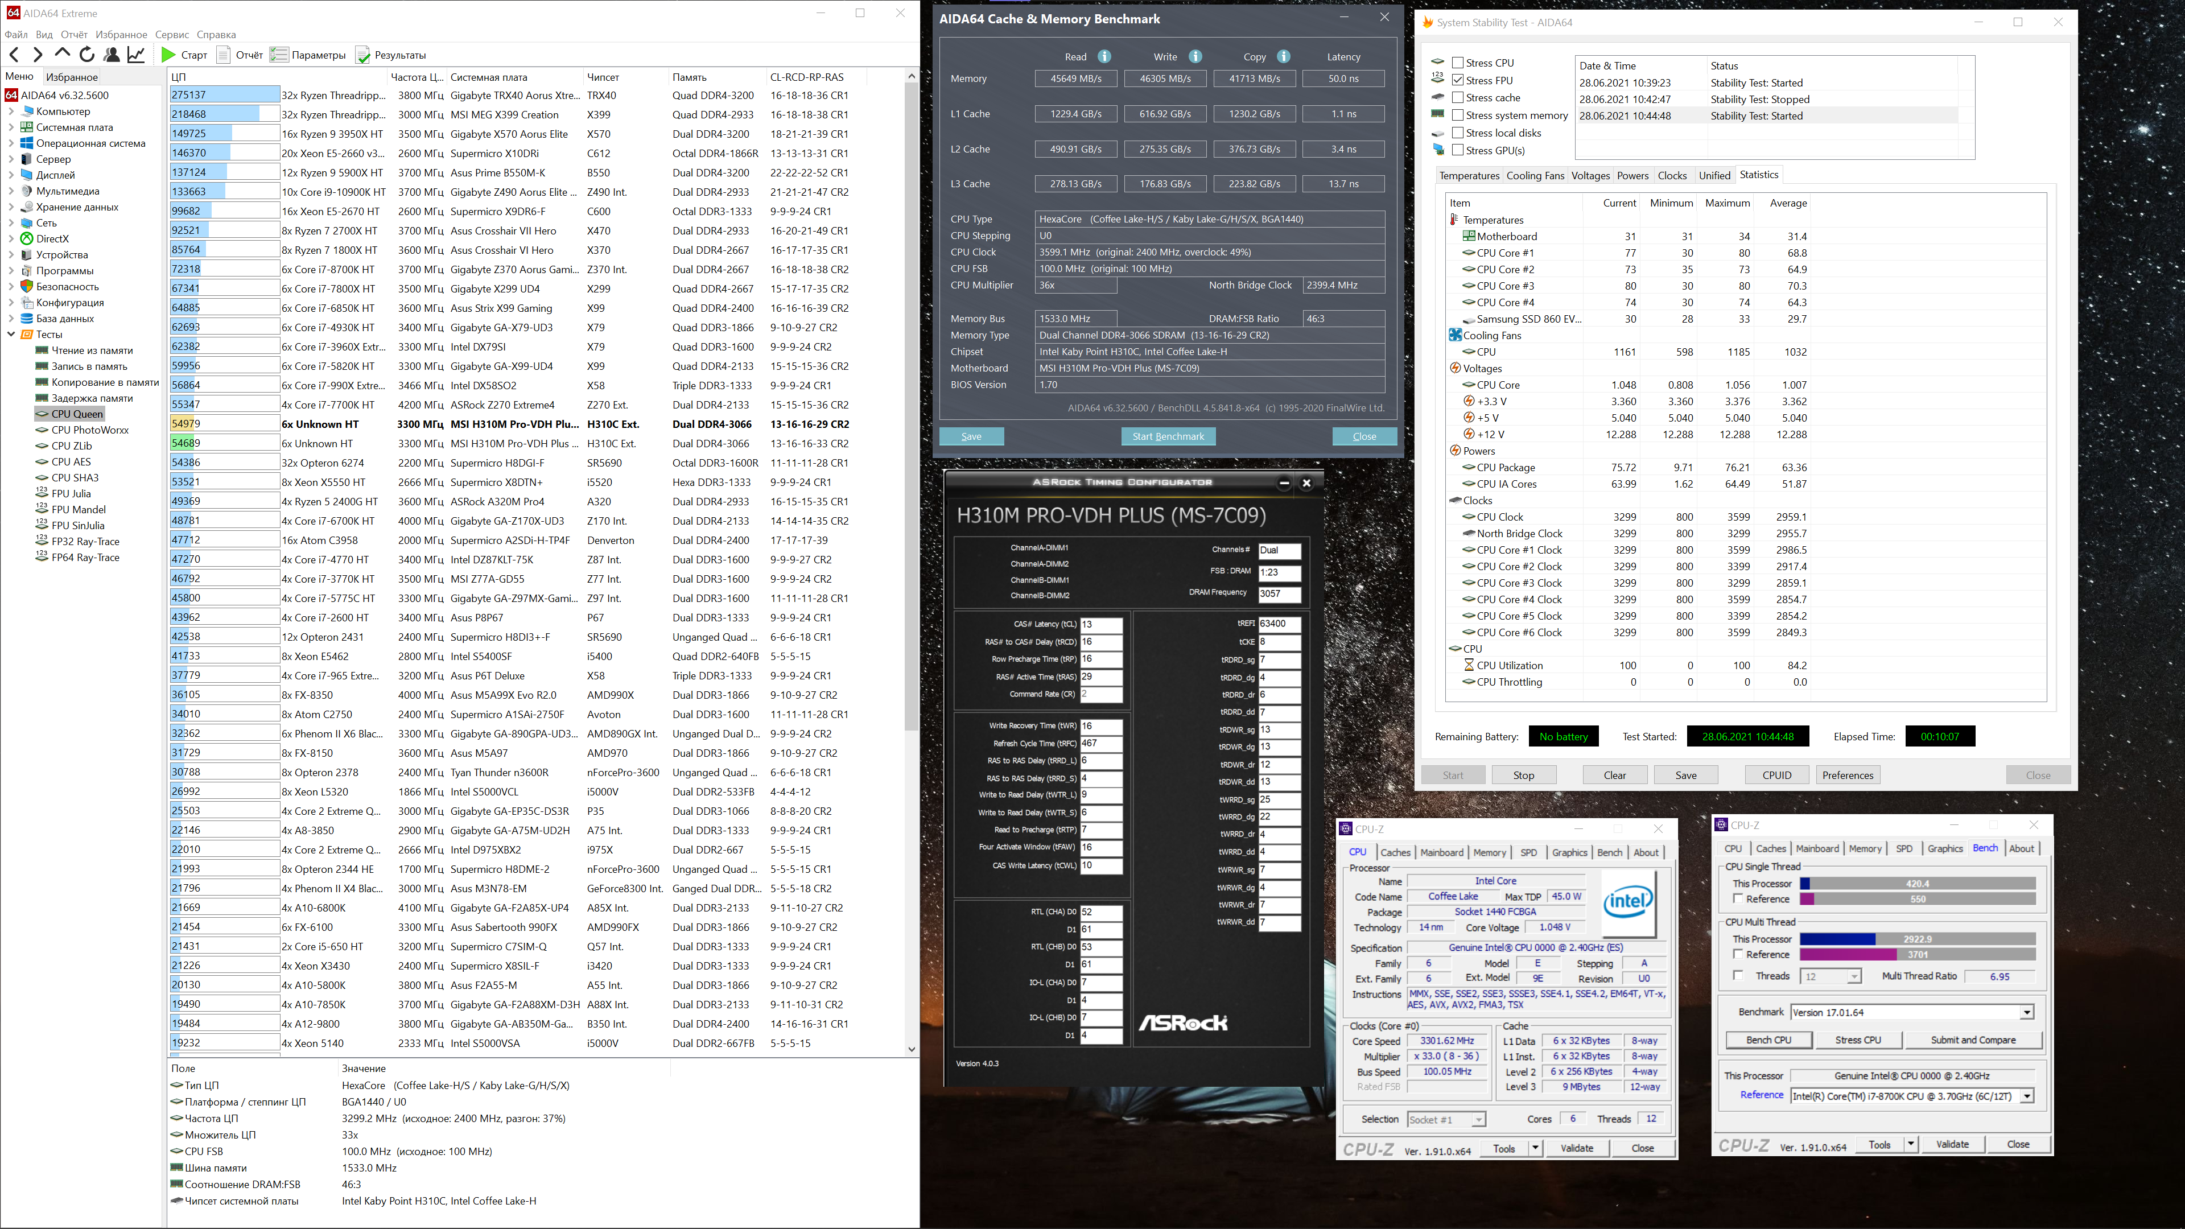Image resolution: width=2185 pixels, height=1229 pixels.
Task: Click the user profile toolbar icon
Action: 111,55
